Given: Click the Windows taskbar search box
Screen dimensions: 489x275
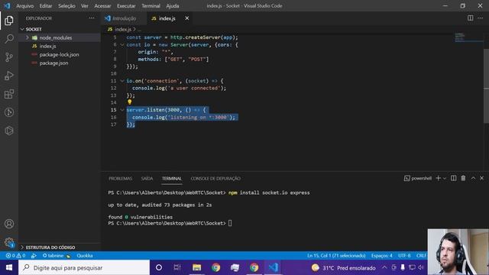Looking at the screenshot, I should tap(84, 267).
